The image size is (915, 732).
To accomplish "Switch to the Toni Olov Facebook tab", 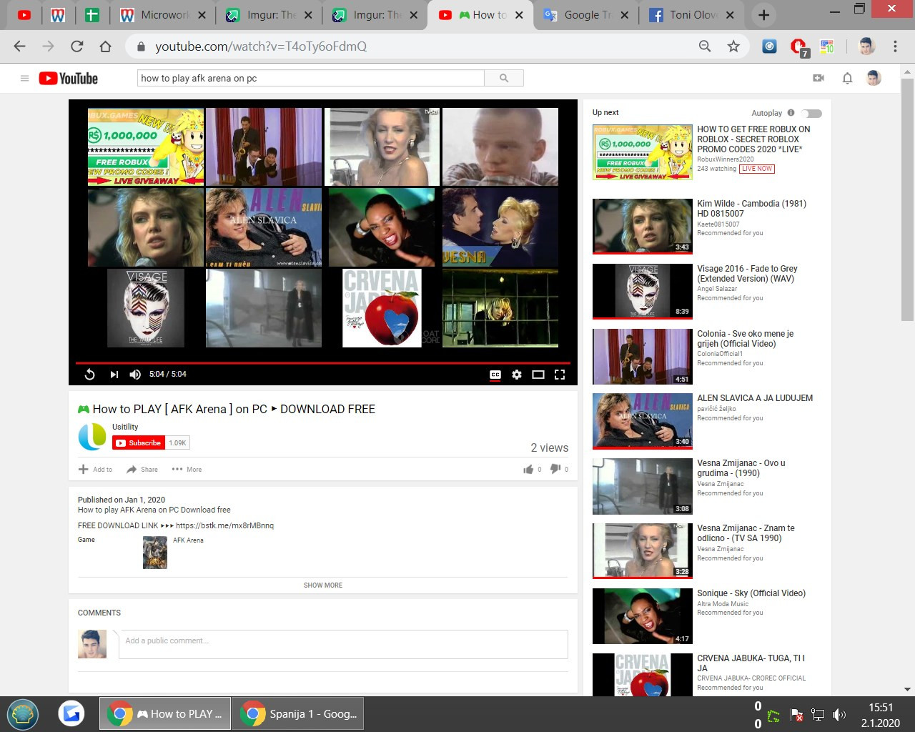I will pyautogui.click(x=692, y=15).
